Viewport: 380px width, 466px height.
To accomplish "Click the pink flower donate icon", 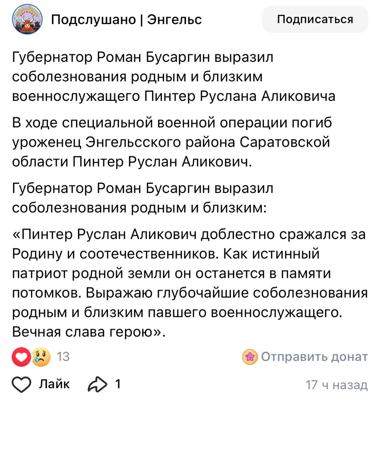I will point(250,357).
